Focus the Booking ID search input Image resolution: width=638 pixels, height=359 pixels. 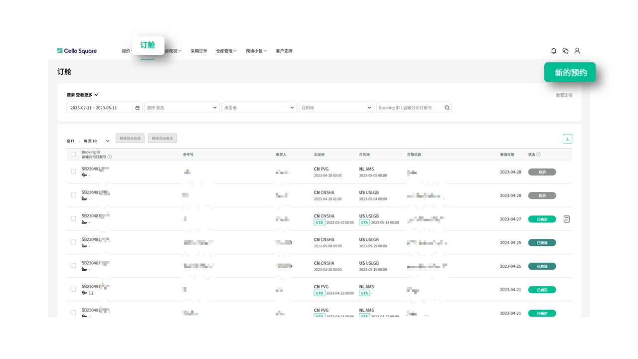pos(409,108)
